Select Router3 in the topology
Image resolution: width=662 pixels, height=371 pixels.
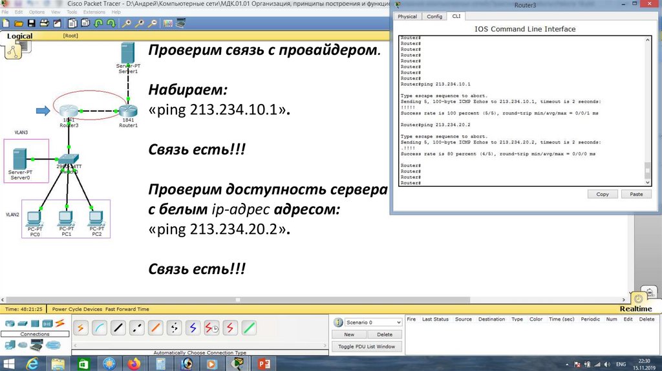click(69, 111)
